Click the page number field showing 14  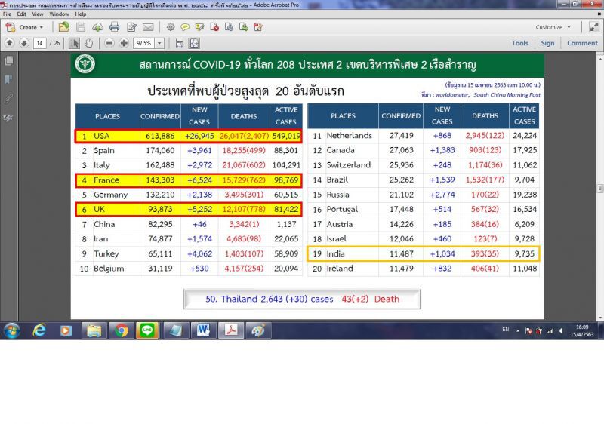[40, 43]
